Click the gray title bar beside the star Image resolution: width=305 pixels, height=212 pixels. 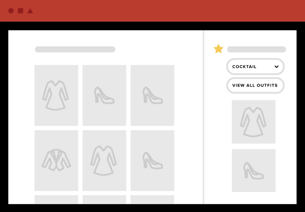256,49
